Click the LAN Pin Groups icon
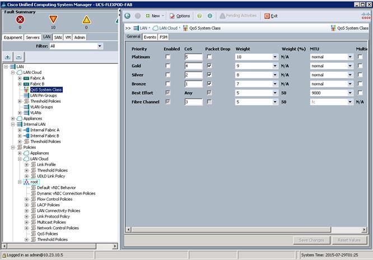373x260 pixels. pyautogui.click(x=26, y=96)
